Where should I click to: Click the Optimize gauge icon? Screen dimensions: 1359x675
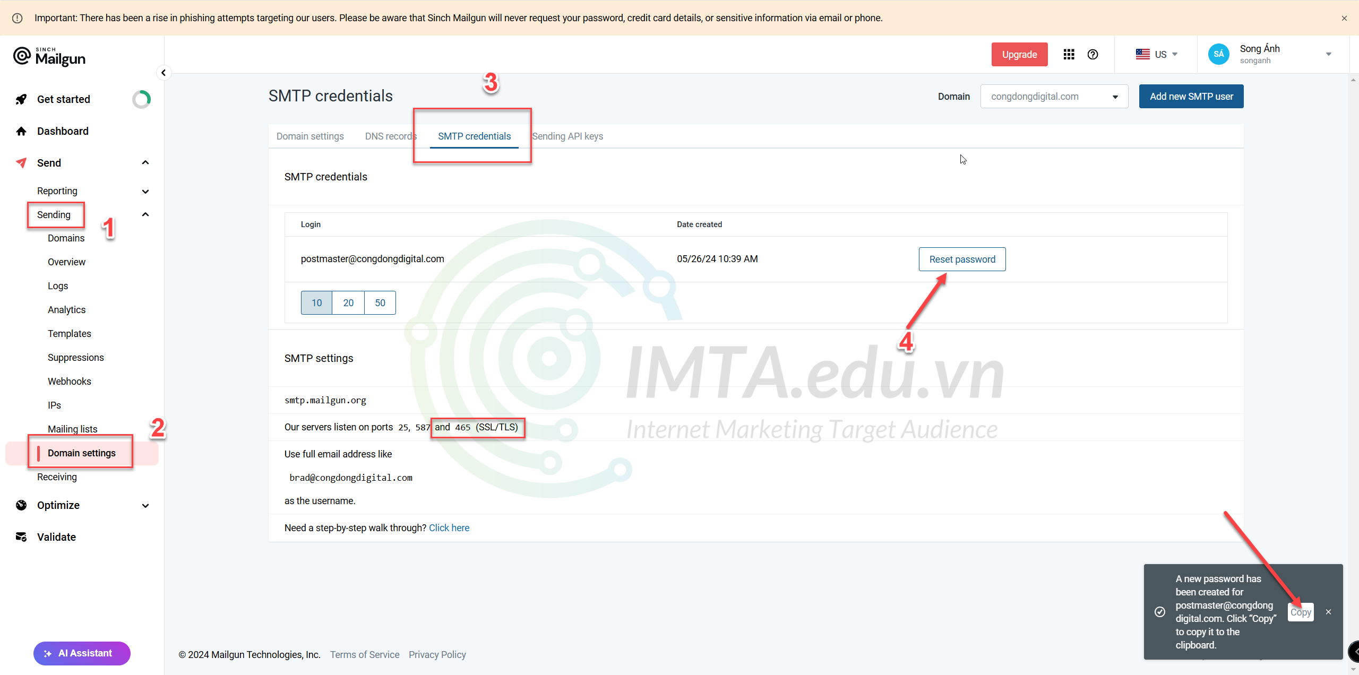(x=21, y=505)
